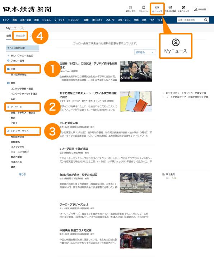
Task: Open the 文化 navigation item
Action: pyautogui.click(x=144, y=20)
